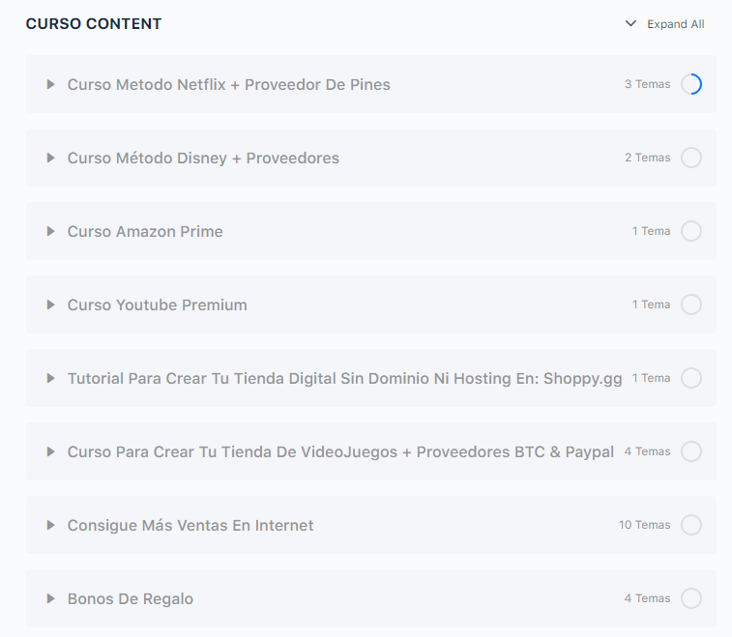Click the Disney course empty progress circle
This screenshot has width=732, height=637.
(691, 158)
